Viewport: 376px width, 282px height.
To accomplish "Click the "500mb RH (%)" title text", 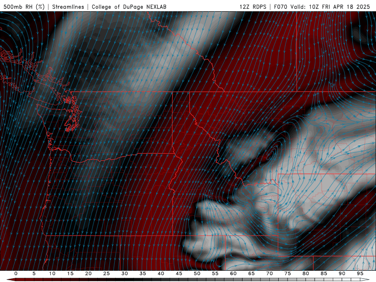I will pyautogui.click(x=24, y=7).
